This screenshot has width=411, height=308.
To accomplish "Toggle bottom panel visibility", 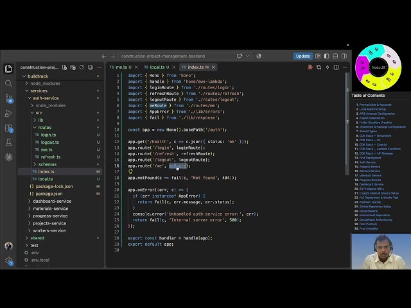I will point(335,56).
